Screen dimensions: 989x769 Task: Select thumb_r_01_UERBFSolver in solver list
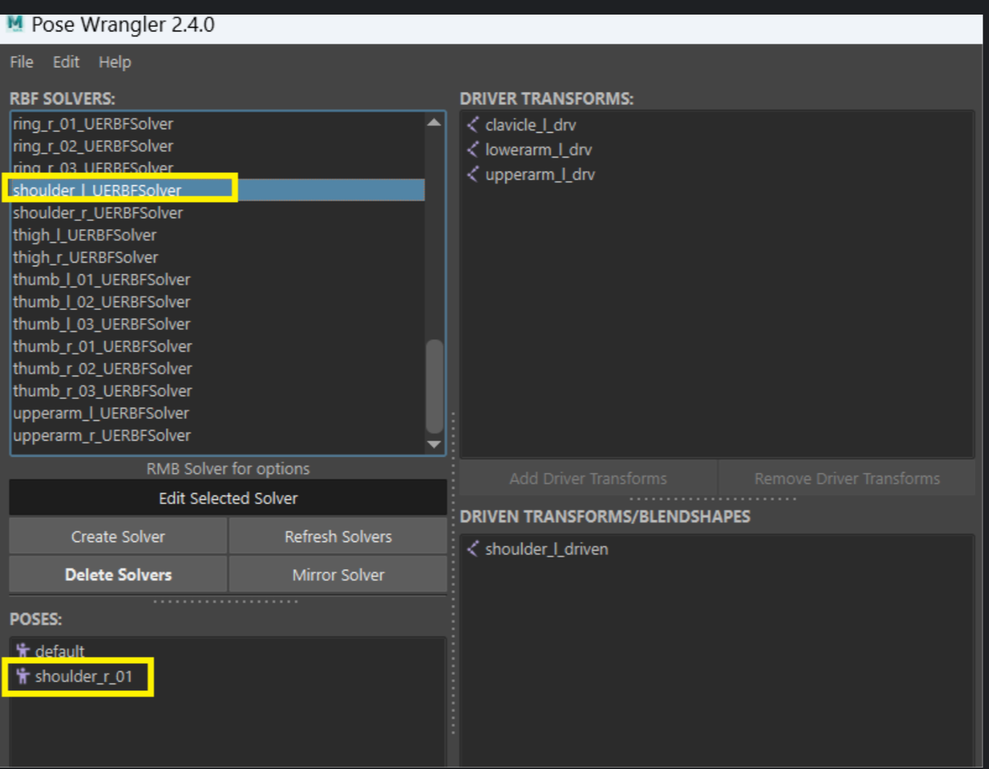click(218, 347)
